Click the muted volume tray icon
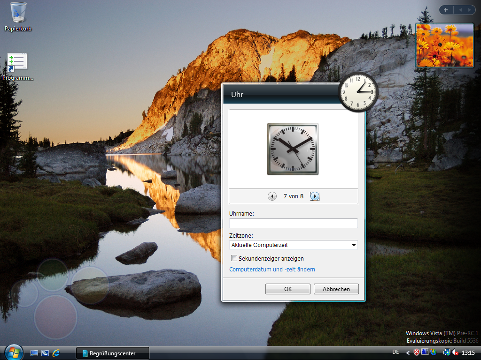 pyautogui.click(x=455, y=352)
